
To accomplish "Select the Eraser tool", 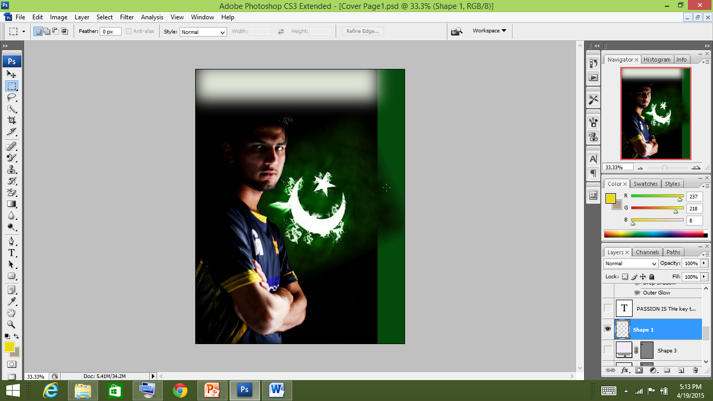I will click(x=11, y=192).
